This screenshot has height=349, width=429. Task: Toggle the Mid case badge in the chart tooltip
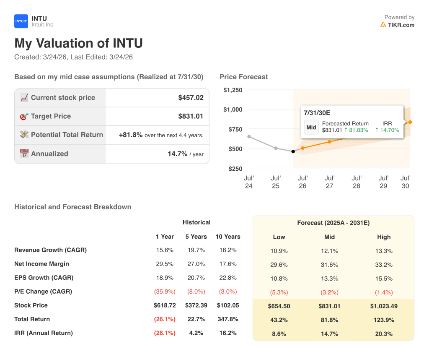coord(311,127)
